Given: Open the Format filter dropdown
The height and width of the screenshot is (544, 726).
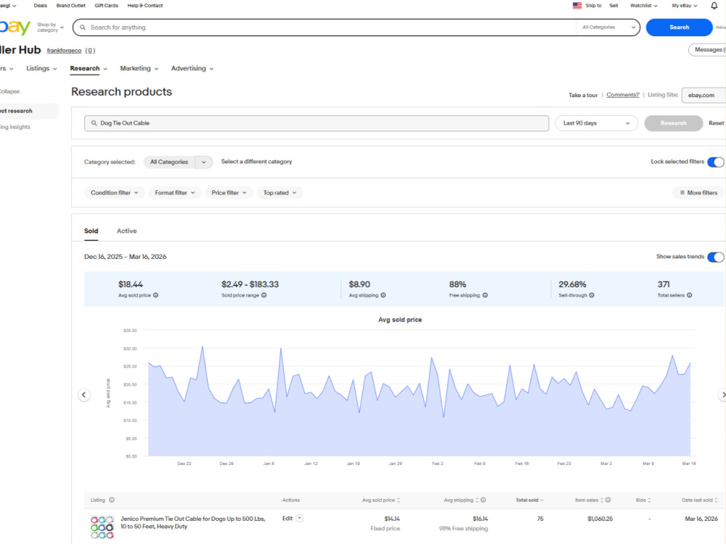Looking at the screenshot, I should 174,192.
